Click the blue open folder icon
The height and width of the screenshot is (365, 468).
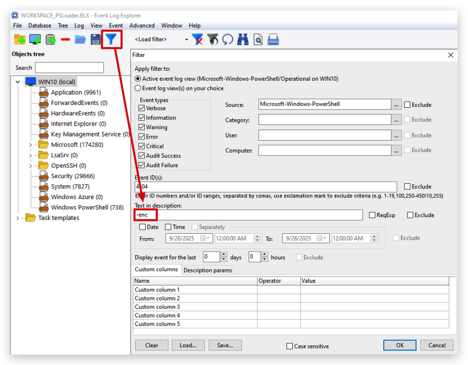pos(80,40)
